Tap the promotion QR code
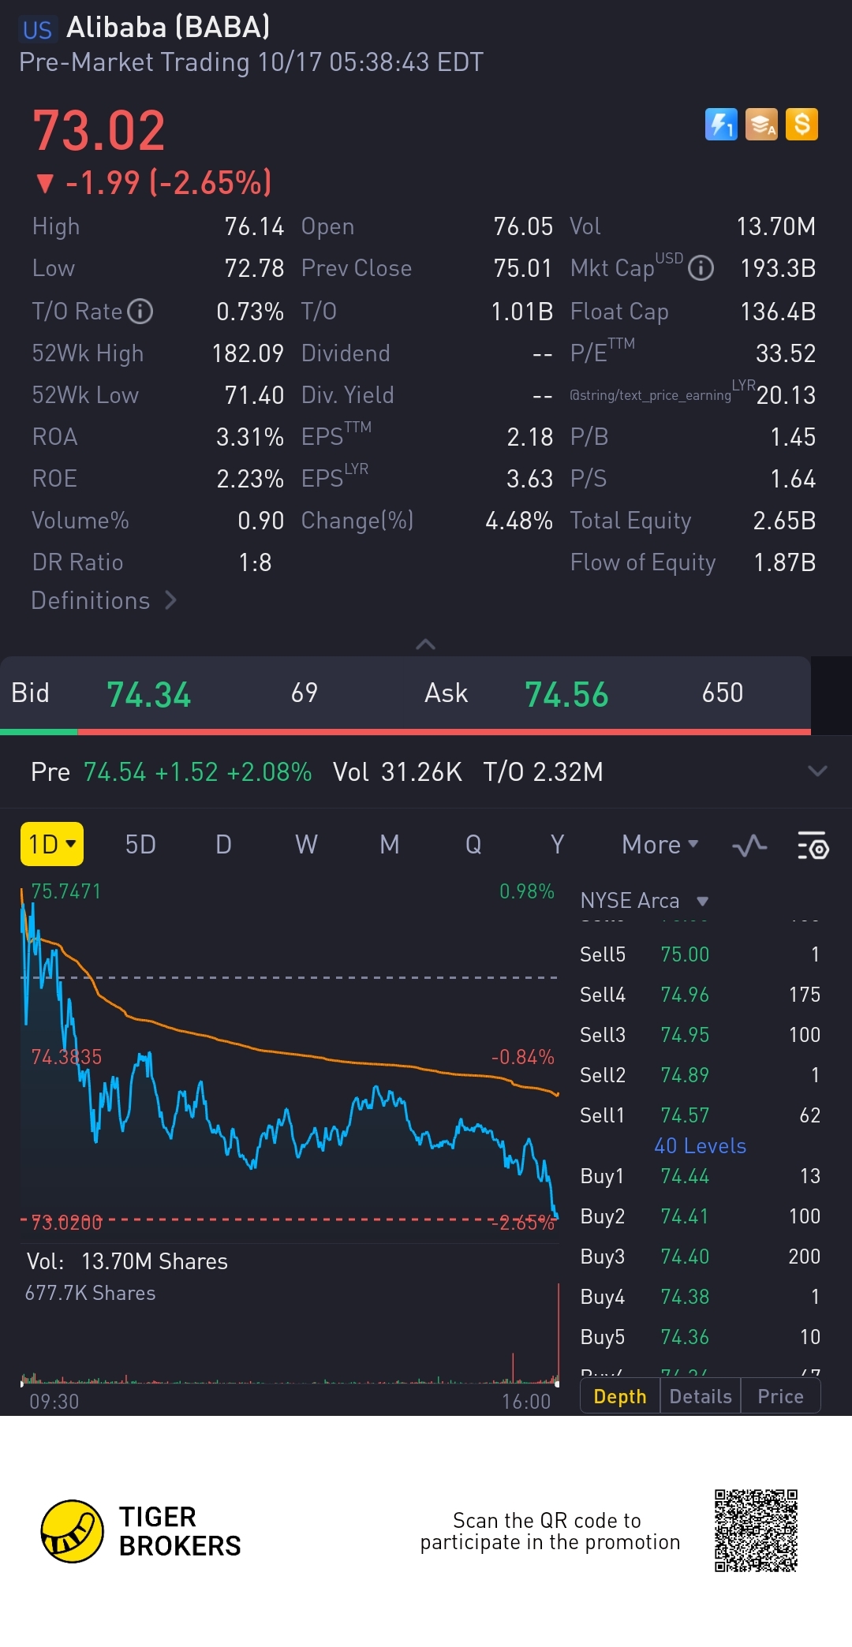The image size is (852, 1647). 756,1530
